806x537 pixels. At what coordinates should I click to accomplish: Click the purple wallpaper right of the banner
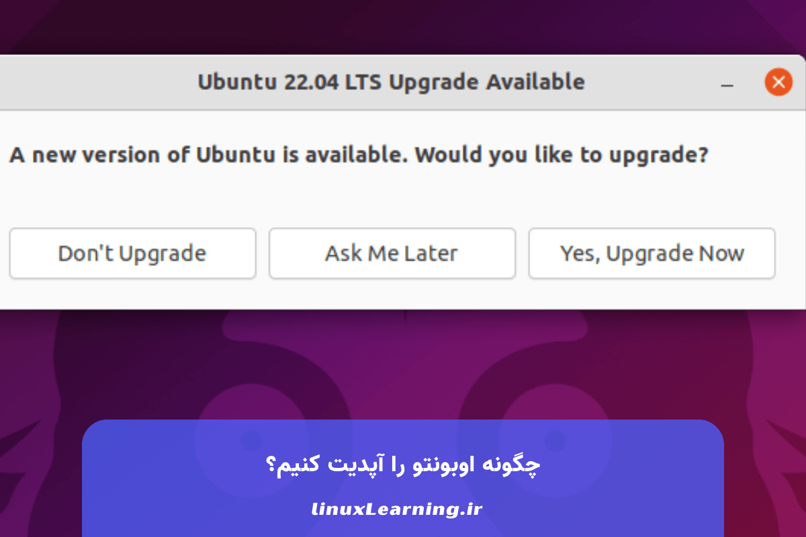click(766, 470)
